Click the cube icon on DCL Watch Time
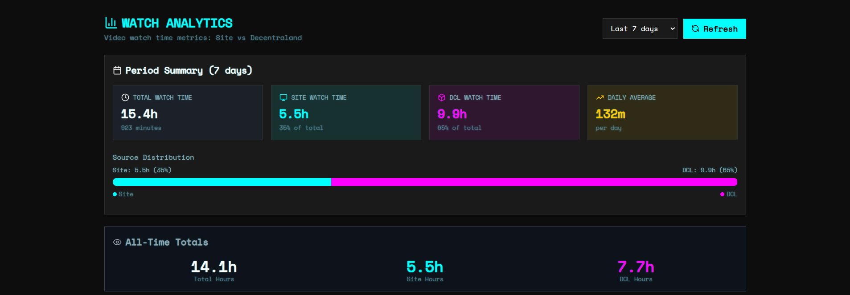Viewport: 850px width, 295px height. tap(442, 97)
